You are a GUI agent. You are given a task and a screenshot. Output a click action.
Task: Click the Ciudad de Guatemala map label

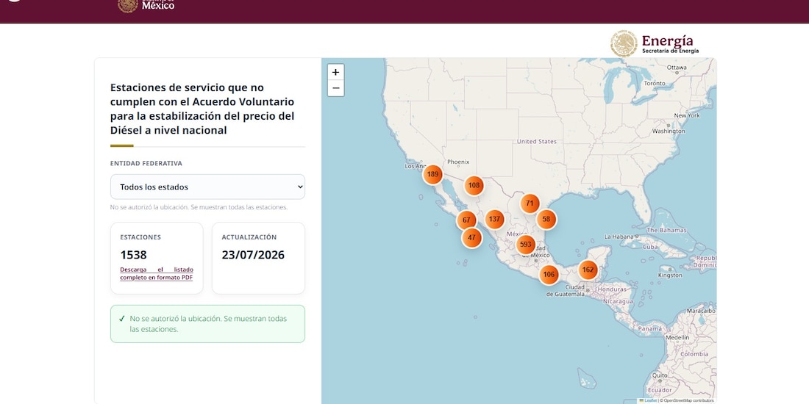click(566, 291)
